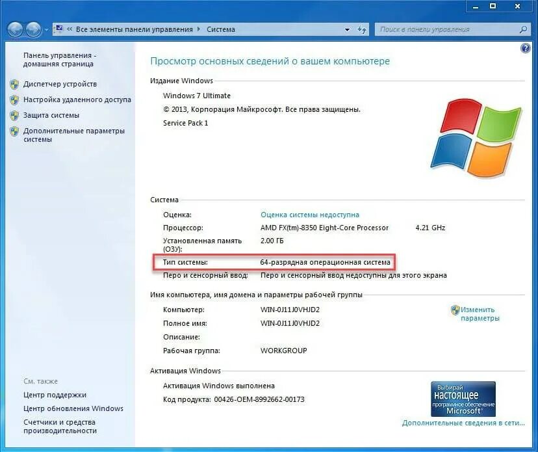Viewport: 538px width, 452px height.
Task: Click the Back navigation arrow
Action: pyautogui.click(x=15, y=29)
